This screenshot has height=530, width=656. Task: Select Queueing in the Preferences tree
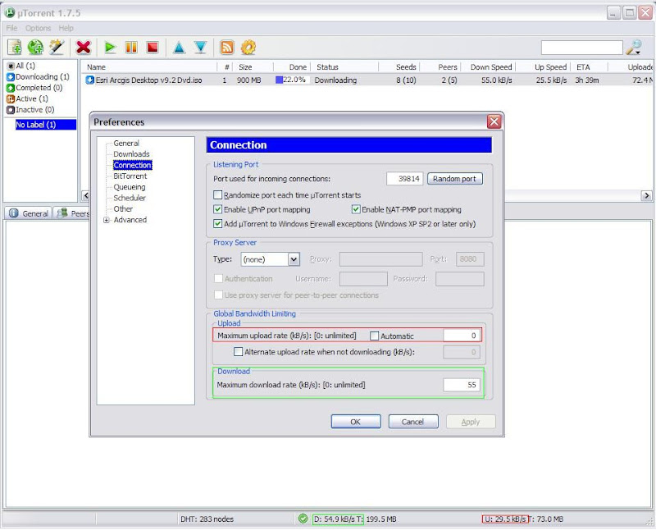130,187
